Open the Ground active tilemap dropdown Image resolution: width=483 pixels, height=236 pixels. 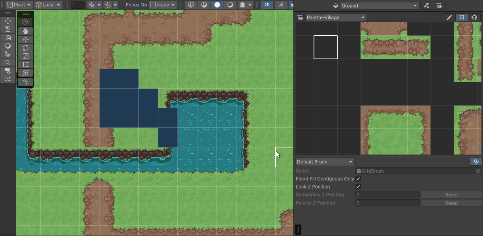click(x=379, y=6)
